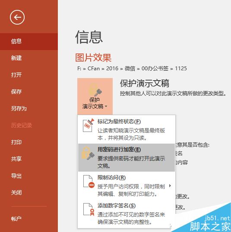Select 限制访问(R) menu entry

click(126, 185)
